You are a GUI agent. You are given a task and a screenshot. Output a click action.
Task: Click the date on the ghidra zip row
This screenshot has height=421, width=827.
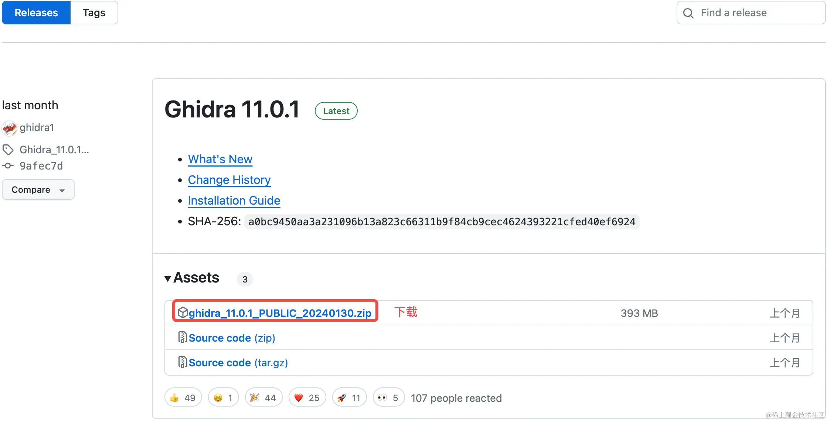(x=785, y=313)
